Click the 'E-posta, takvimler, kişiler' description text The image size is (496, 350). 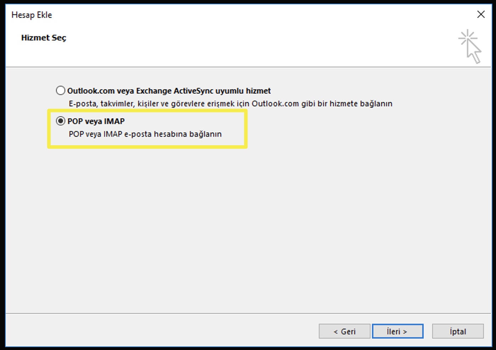click(x=230, y=104)
